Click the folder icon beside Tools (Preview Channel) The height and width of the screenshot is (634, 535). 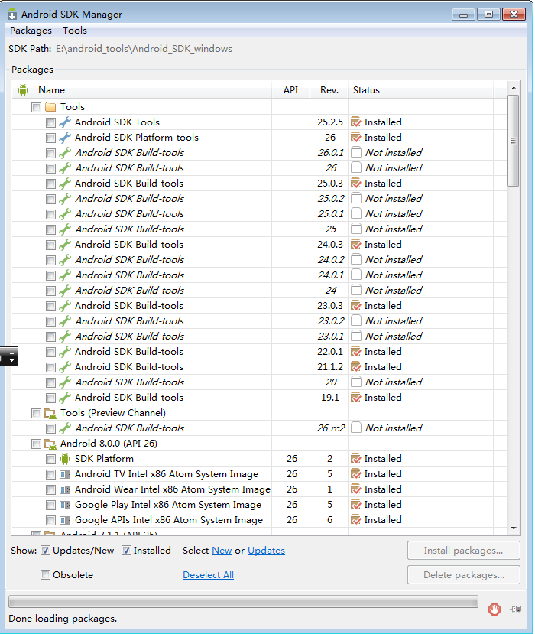[x=50, y=413]
